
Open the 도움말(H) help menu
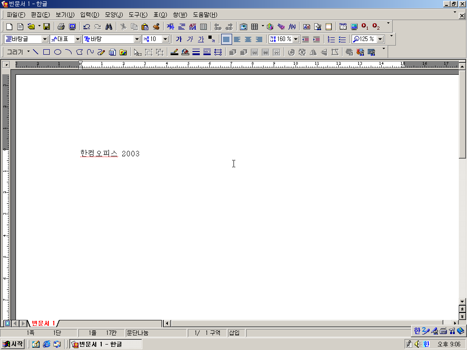coord(205,15)
